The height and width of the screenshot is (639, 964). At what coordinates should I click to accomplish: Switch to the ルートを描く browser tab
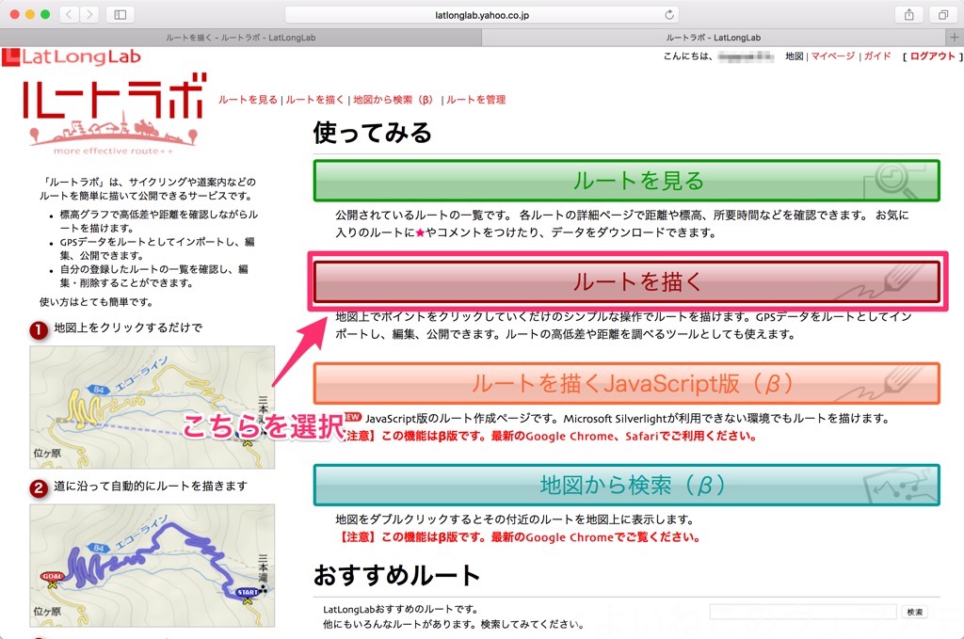(x=240, y=38)
